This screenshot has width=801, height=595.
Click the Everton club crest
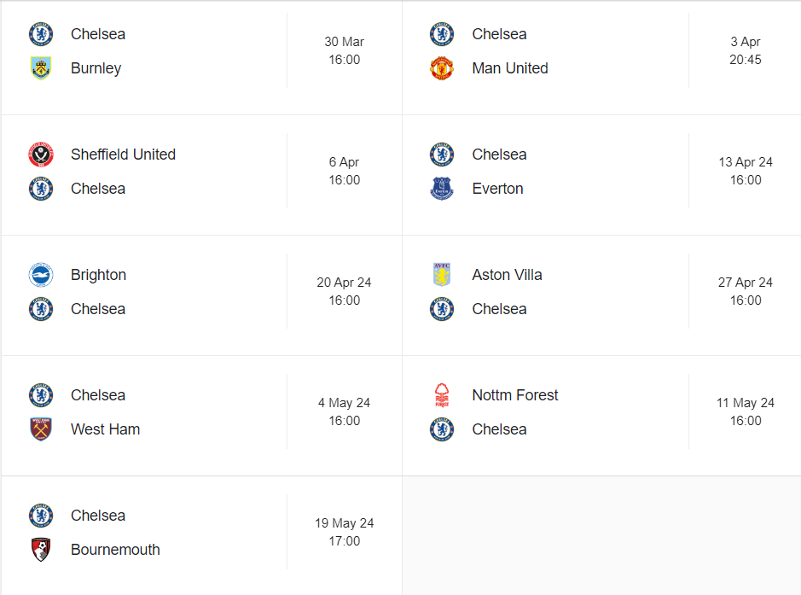coord(442,189)
